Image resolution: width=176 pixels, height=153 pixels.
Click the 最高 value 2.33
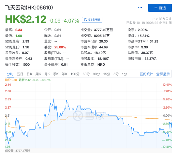click(x=19, y=30)
